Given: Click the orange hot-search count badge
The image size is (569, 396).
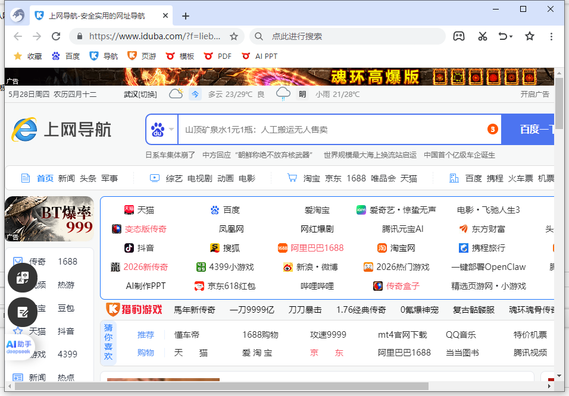Looking at the screenshot, I should click(492, 129).
